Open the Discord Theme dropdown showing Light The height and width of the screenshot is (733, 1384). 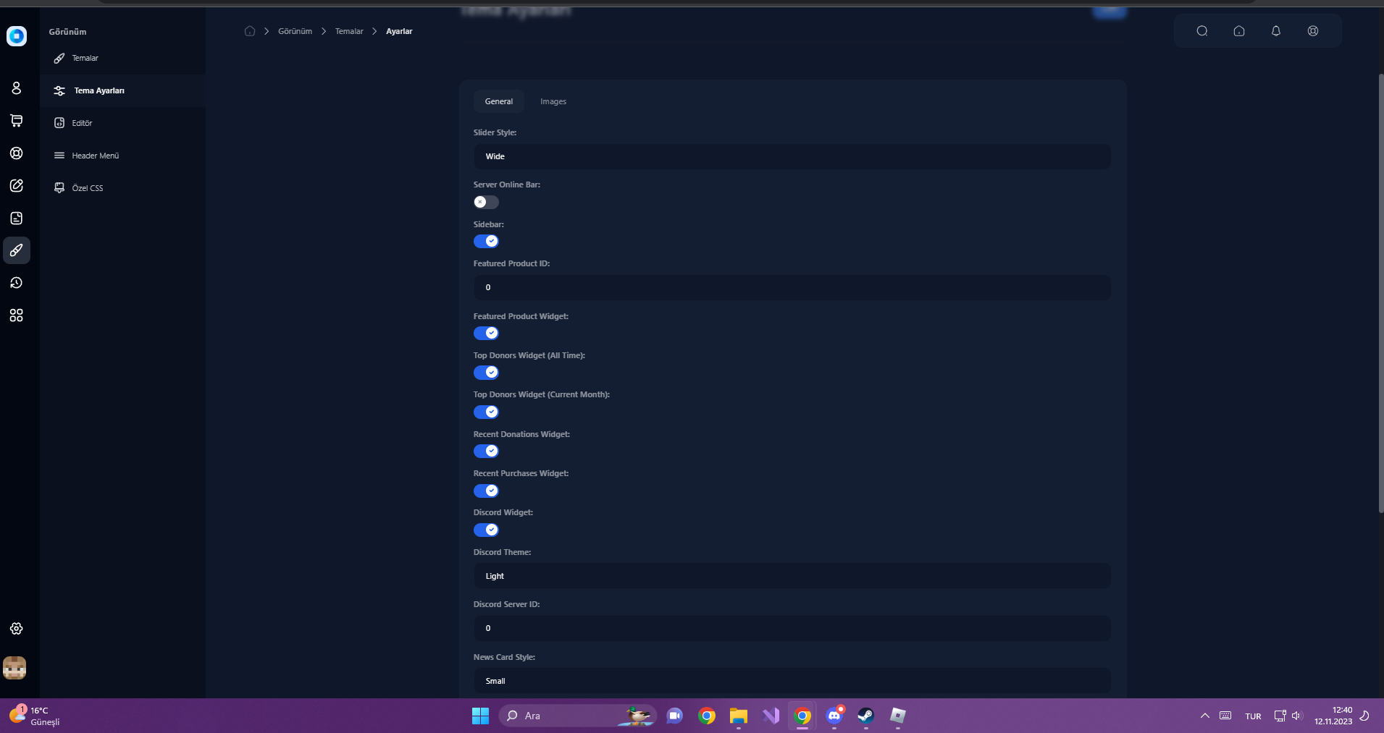792,576
